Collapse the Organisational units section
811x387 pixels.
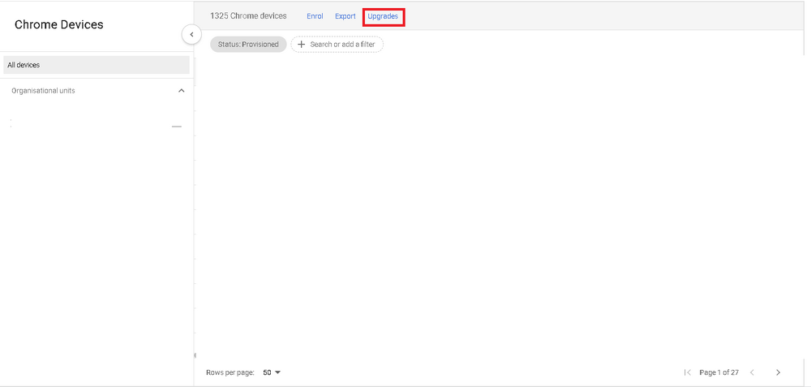pos(181,91)
